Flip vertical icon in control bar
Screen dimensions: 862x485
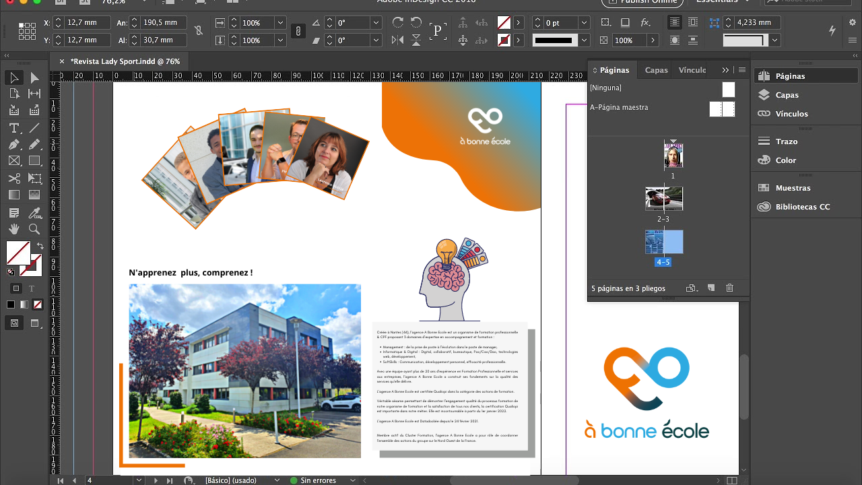pos(416,40)
